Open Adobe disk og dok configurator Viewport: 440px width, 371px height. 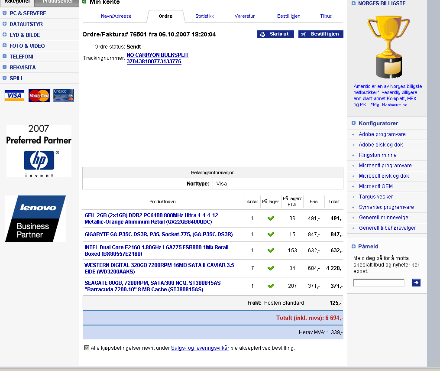pos(381,145)
